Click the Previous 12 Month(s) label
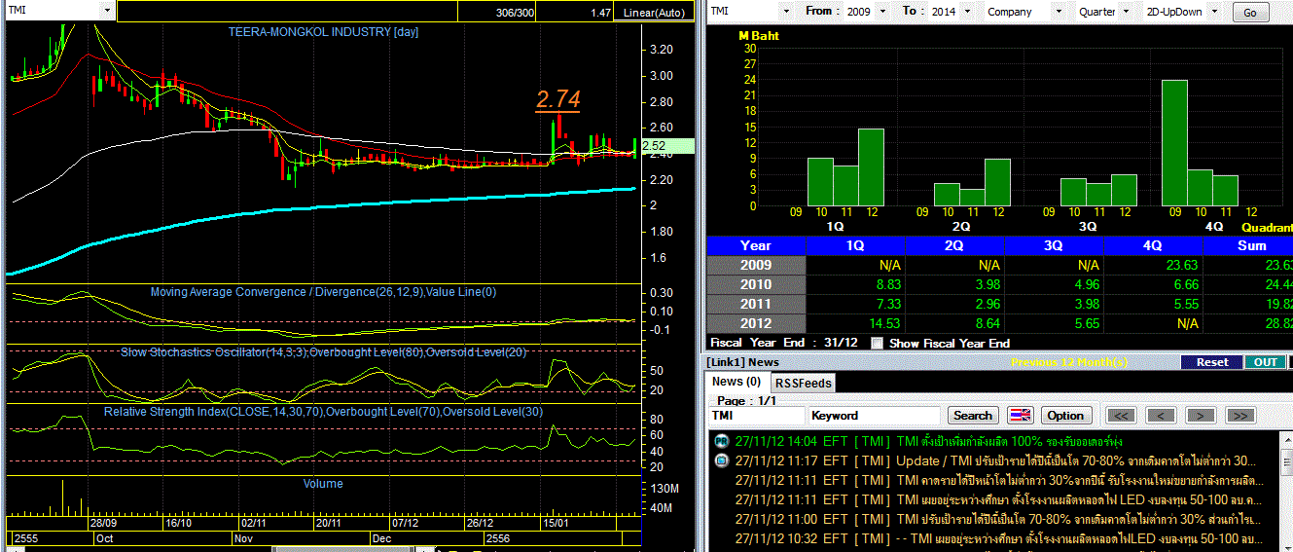The width and height of the screenshot is (1293, 552). (1069, 362)
